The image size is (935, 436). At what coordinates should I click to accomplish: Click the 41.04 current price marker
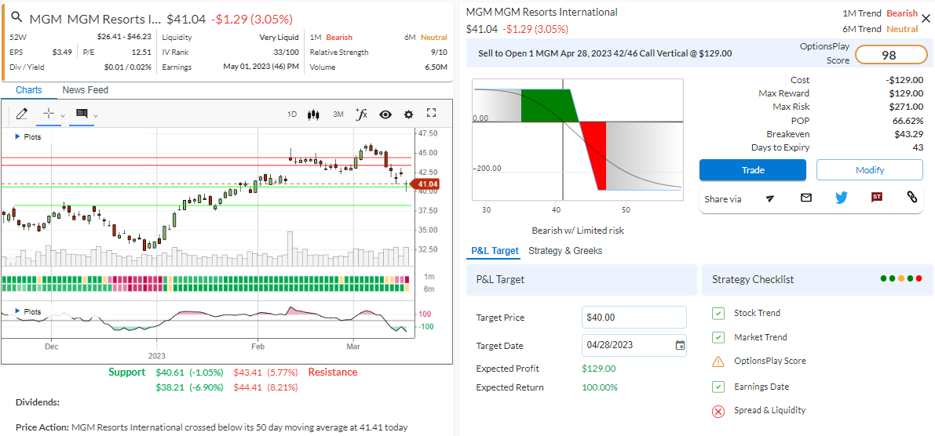coord(427,184)
